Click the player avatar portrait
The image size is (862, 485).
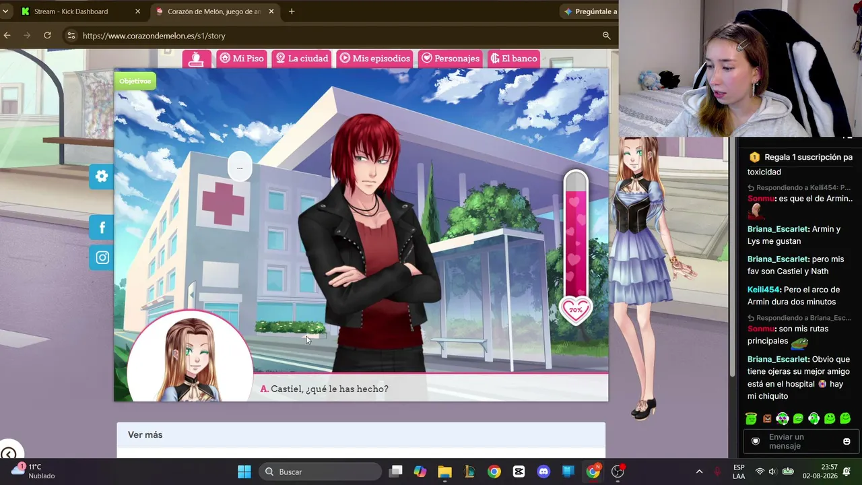click(190, 357)
